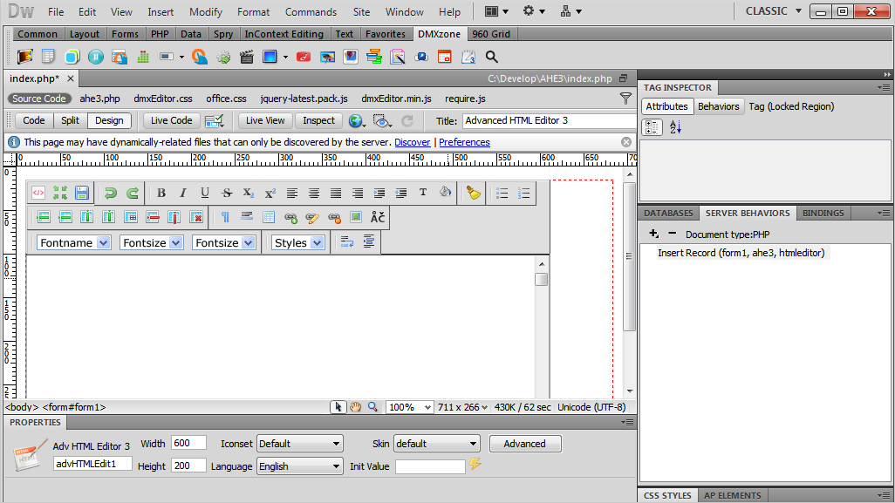Viewport: 895px width, 503px height.
Task: Open the Styles dropdown
Action: coord(298,242)
